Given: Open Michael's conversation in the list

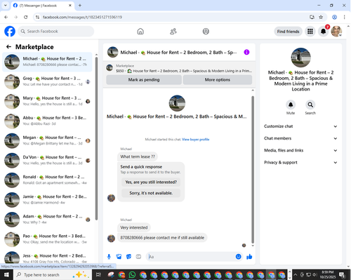Looking at the screenshot, I should 47,62.
